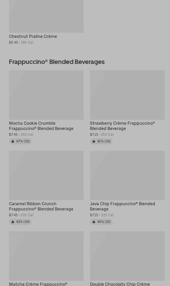Select the Chestnut Praline Crème title
This screenshot has height=286, width=170.
[x=33, y=37]
